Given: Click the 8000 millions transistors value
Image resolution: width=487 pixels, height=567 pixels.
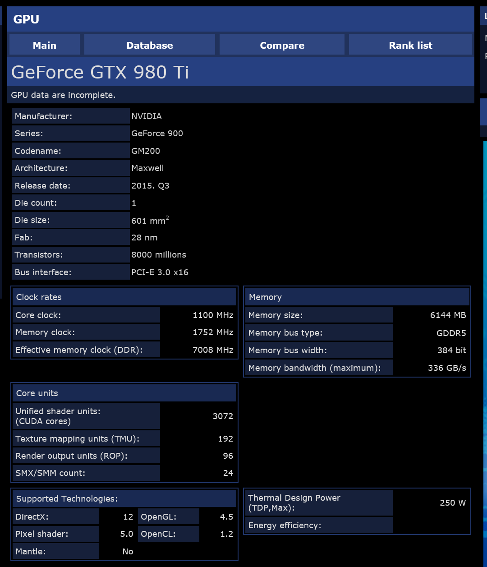Looking at the screenshot, I should (159, 255).
